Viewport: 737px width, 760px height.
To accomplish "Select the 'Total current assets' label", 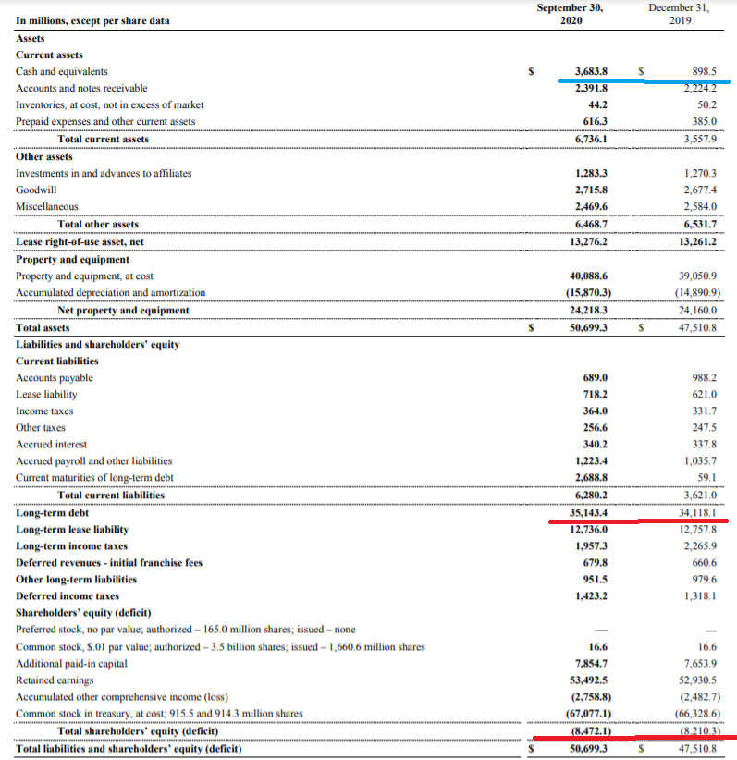I will 103,139.
